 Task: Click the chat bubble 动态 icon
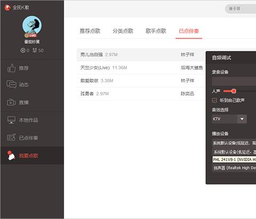pos(11,84)
